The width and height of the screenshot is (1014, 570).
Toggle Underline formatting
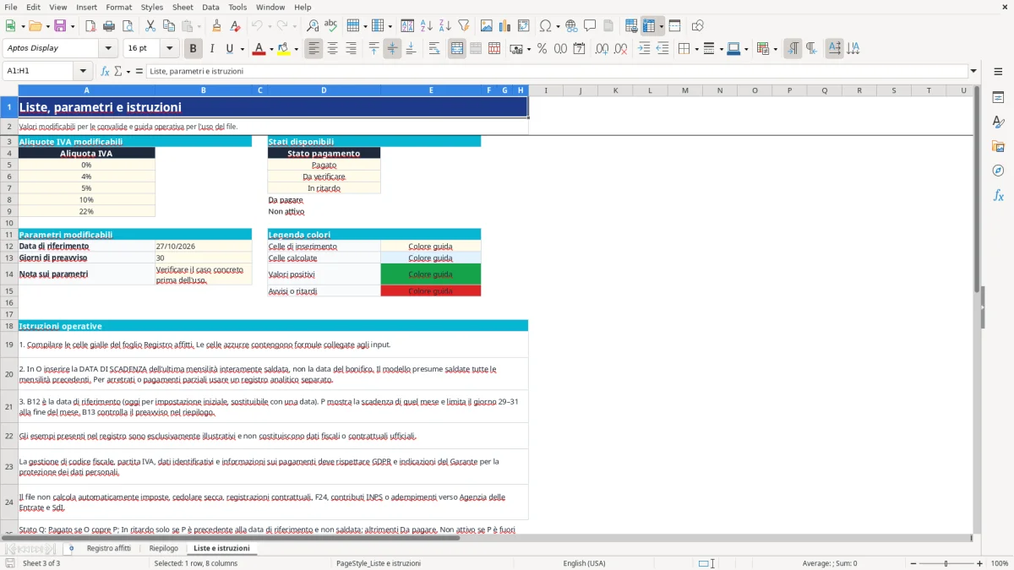click(230, 49)
